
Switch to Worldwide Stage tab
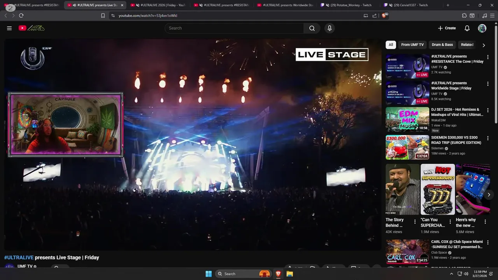point(286,5)
